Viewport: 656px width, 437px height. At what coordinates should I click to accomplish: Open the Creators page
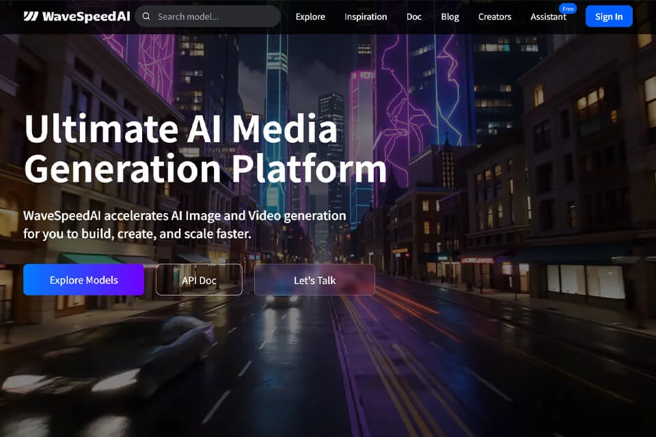[x=495, y=16]
